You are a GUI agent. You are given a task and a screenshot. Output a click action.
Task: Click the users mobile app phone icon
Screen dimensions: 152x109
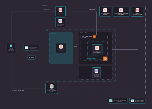click(11, 46)
